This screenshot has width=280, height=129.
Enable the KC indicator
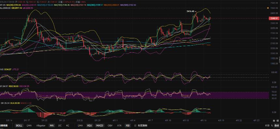coord(68,125)
